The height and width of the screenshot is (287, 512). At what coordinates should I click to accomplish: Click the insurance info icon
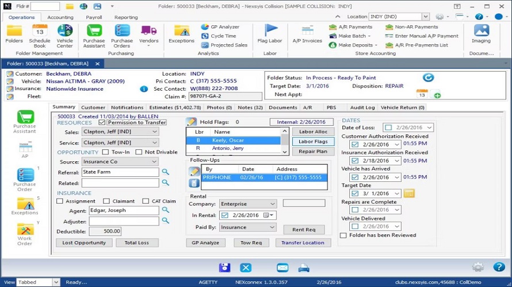tap(144, 88)
